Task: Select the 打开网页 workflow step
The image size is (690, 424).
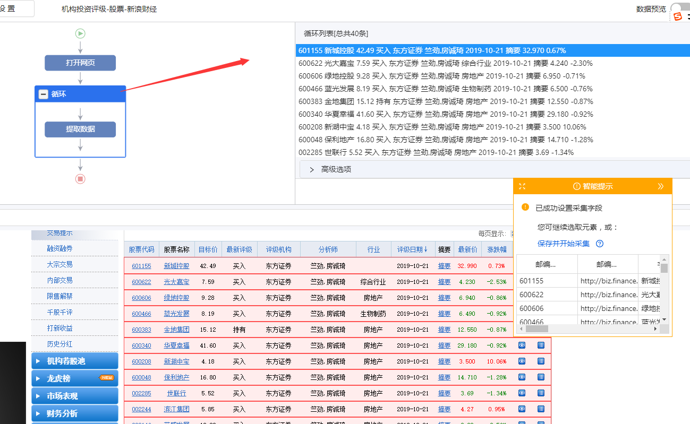Action: pos(80,63)
